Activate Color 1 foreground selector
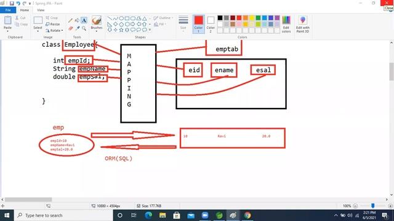The width and height of the screenshot is (394, 221). tap(198, 24)
